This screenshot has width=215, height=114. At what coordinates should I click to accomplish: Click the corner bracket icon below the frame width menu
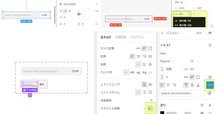[x=212, y=26]
